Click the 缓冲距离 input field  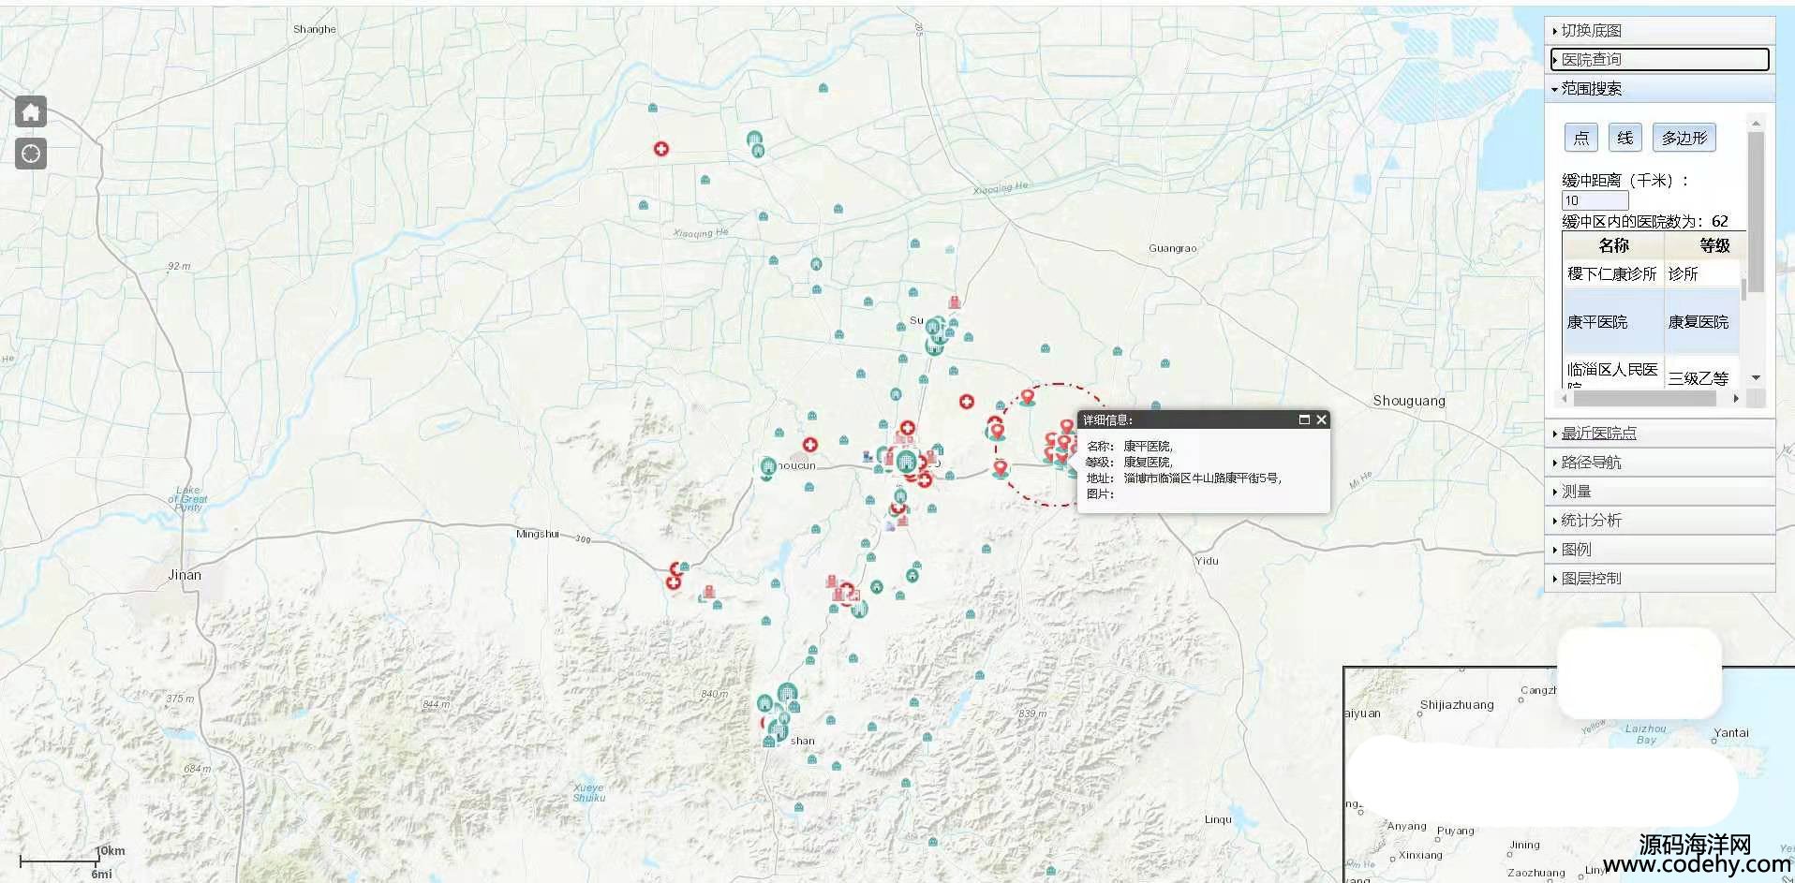point(1595,200)
